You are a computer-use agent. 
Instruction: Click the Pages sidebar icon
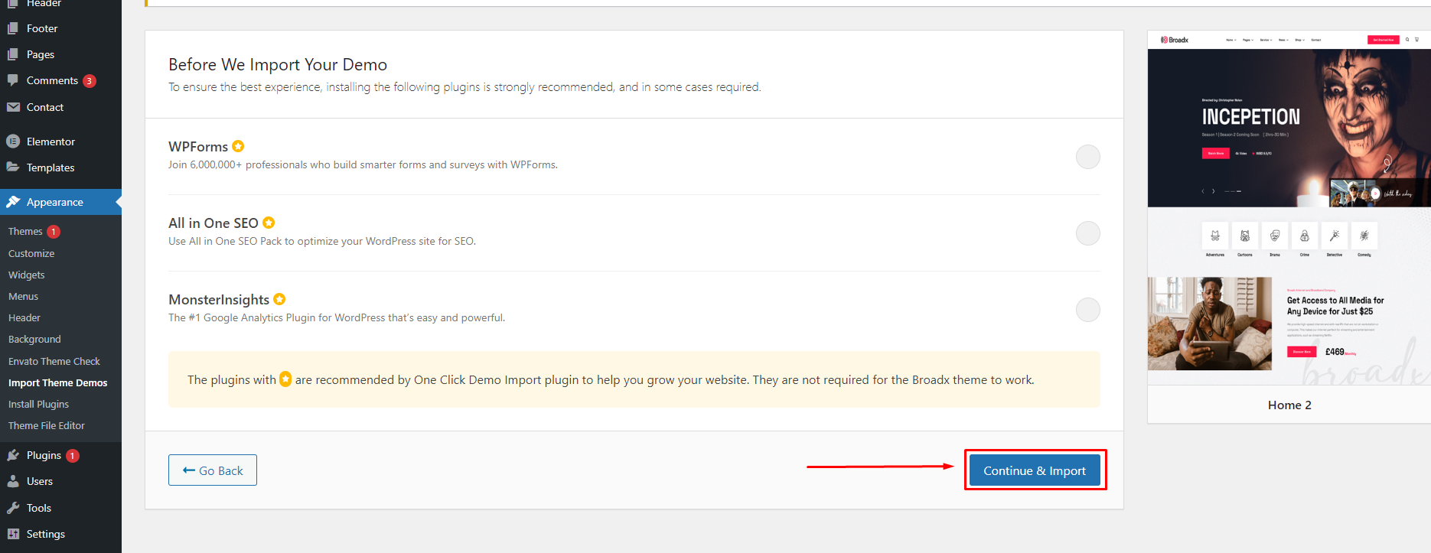click(13, 54)
